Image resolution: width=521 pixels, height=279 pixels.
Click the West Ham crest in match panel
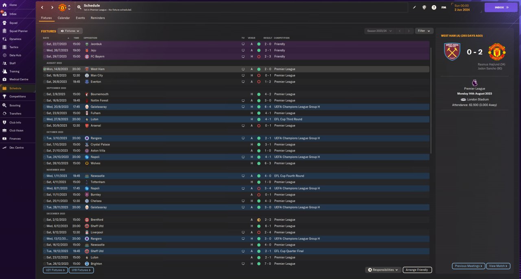(452, 52)
